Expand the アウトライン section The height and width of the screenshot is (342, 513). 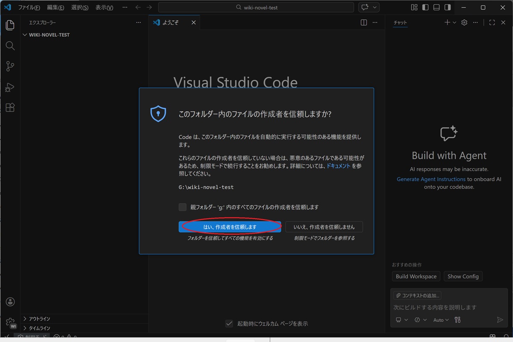[x=39, y=319]
